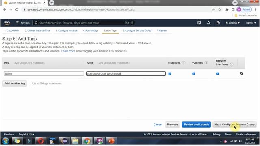Open a new browser tab
Viewport: 260px width, 146px height.
52,3
